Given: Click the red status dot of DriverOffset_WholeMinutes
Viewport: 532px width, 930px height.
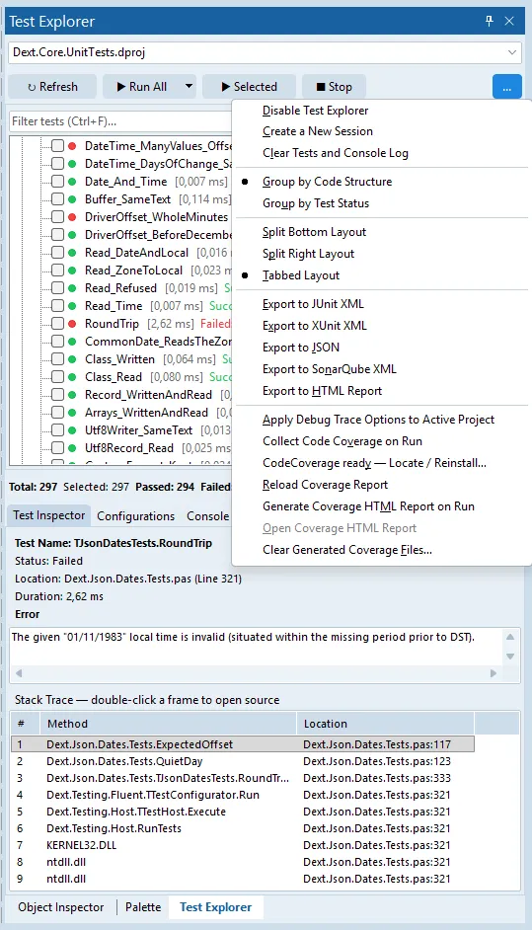Looking at the screenshot, I should [x=72, y=217].
